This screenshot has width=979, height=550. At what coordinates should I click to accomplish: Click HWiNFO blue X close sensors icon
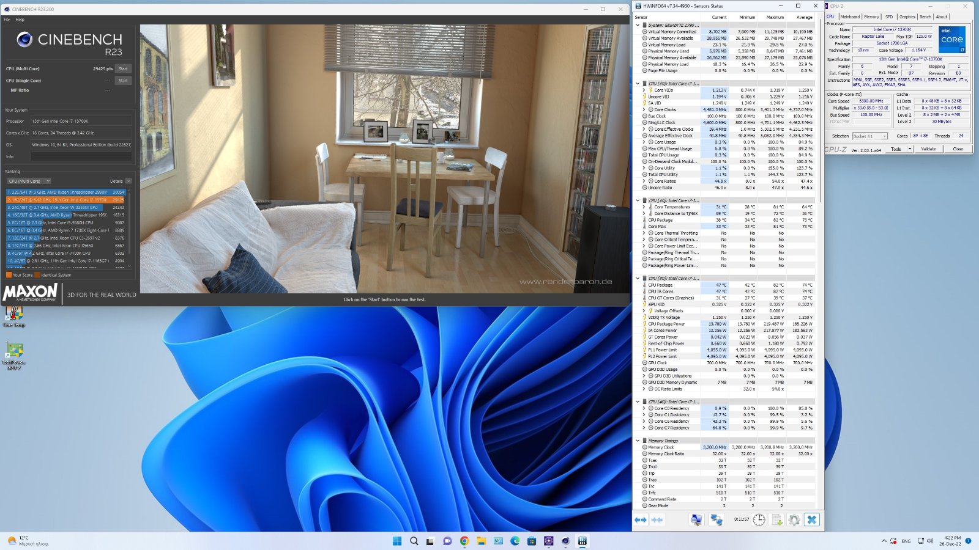[x=812, y=520]
